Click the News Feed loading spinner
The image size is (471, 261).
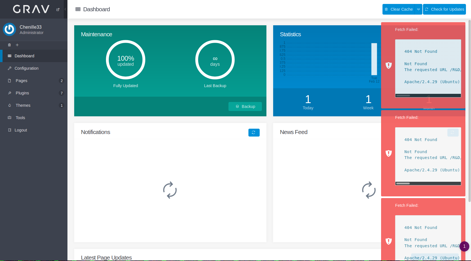coord(369,190)
